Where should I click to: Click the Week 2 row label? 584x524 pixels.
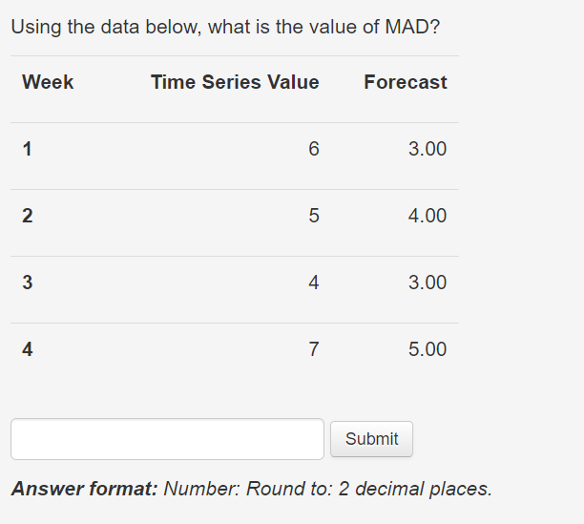click(27, 216)
